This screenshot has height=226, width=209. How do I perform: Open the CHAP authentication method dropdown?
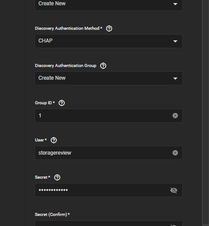[x=108, y=41]
